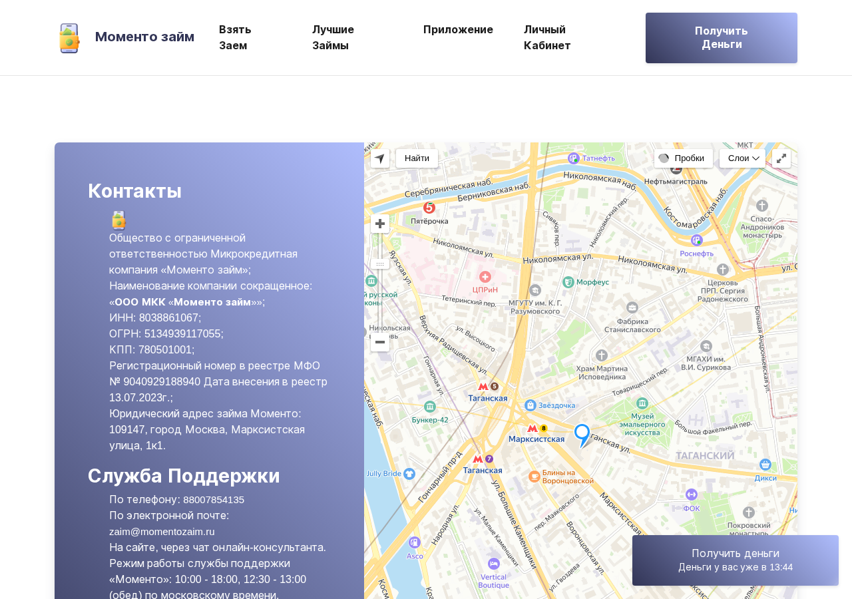Screen dimensions: 852x599
Task: Click the КПП: 780501001 text
Action: [x=152, y=349]
